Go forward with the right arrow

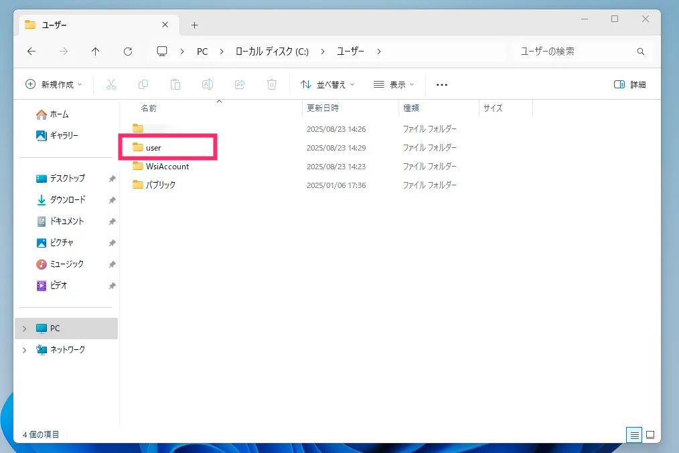point(64,52)
